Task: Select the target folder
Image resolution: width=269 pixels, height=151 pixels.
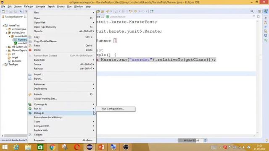Action: (x=13, y=57)
